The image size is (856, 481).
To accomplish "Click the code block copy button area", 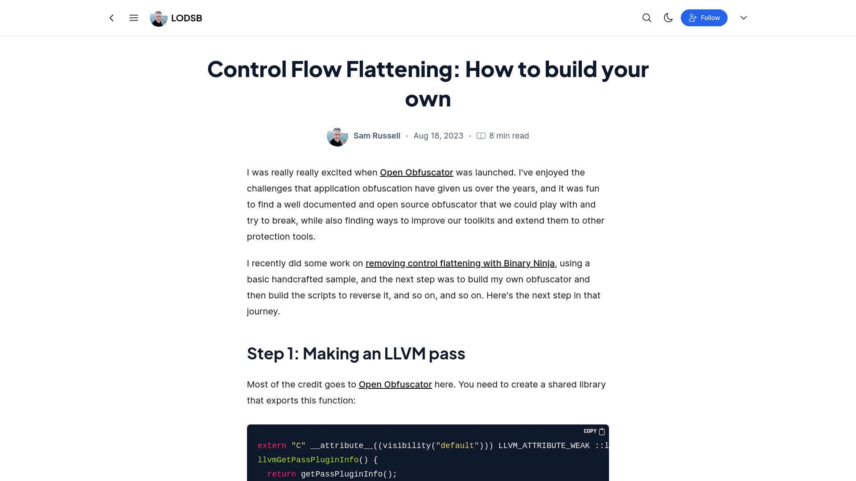I will [x=594, y=431].
